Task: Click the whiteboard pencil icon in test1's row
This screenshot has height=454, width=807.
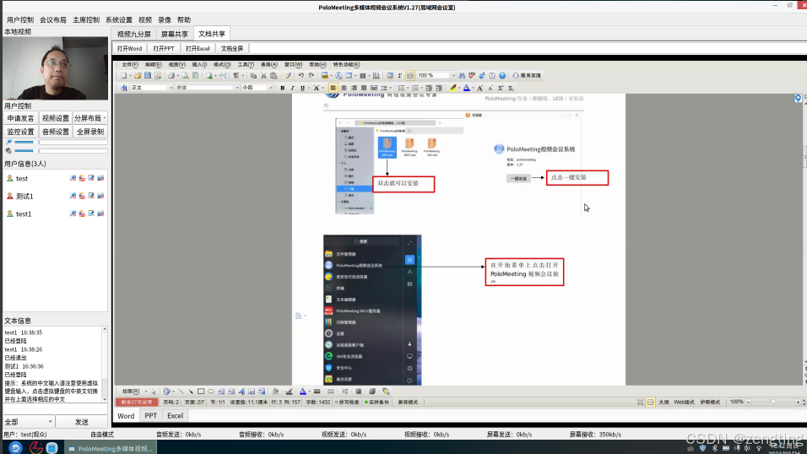Action: tap(91, 213)
